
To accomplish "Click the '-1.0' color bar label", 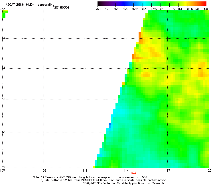I will (106, 9).
